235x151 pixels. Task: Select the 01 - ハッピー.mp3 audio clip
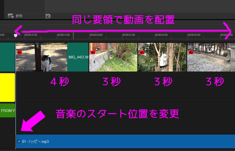point(125,141)
